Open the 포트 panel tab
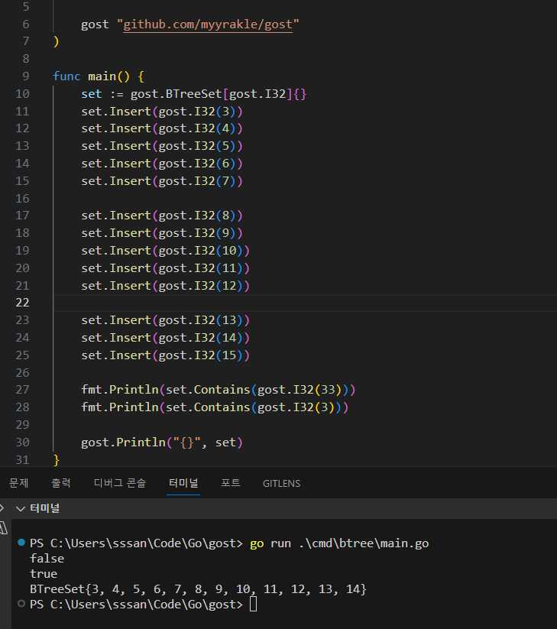This screenshot has height=629, width=557. [231, 483]
